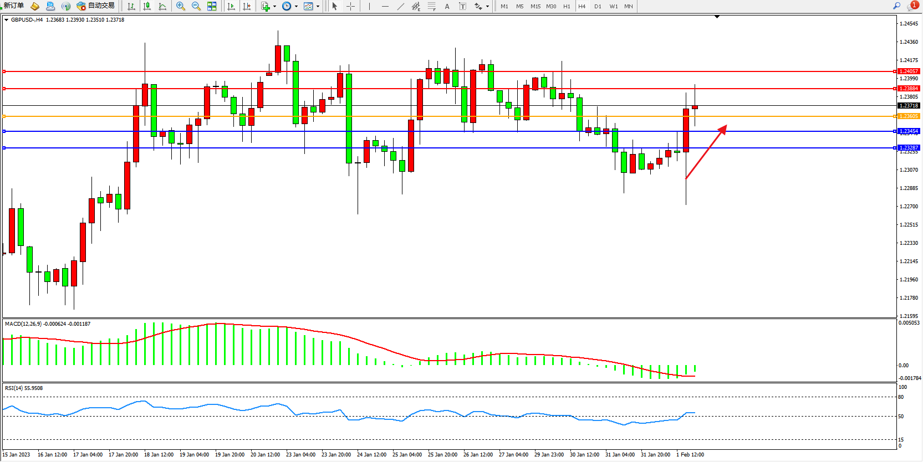This screenshot has height=462, width=923.
Task: Toggle the 自动交易 auto trading button
Action: click(96, 6)
